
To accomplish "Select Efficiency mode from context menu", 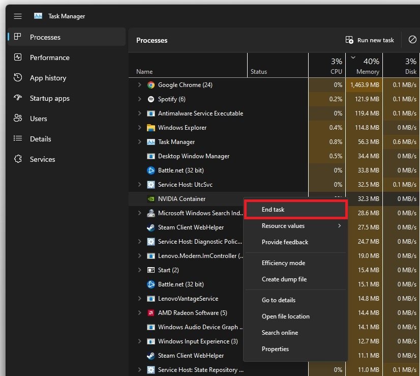I will (x=283, y=263).
